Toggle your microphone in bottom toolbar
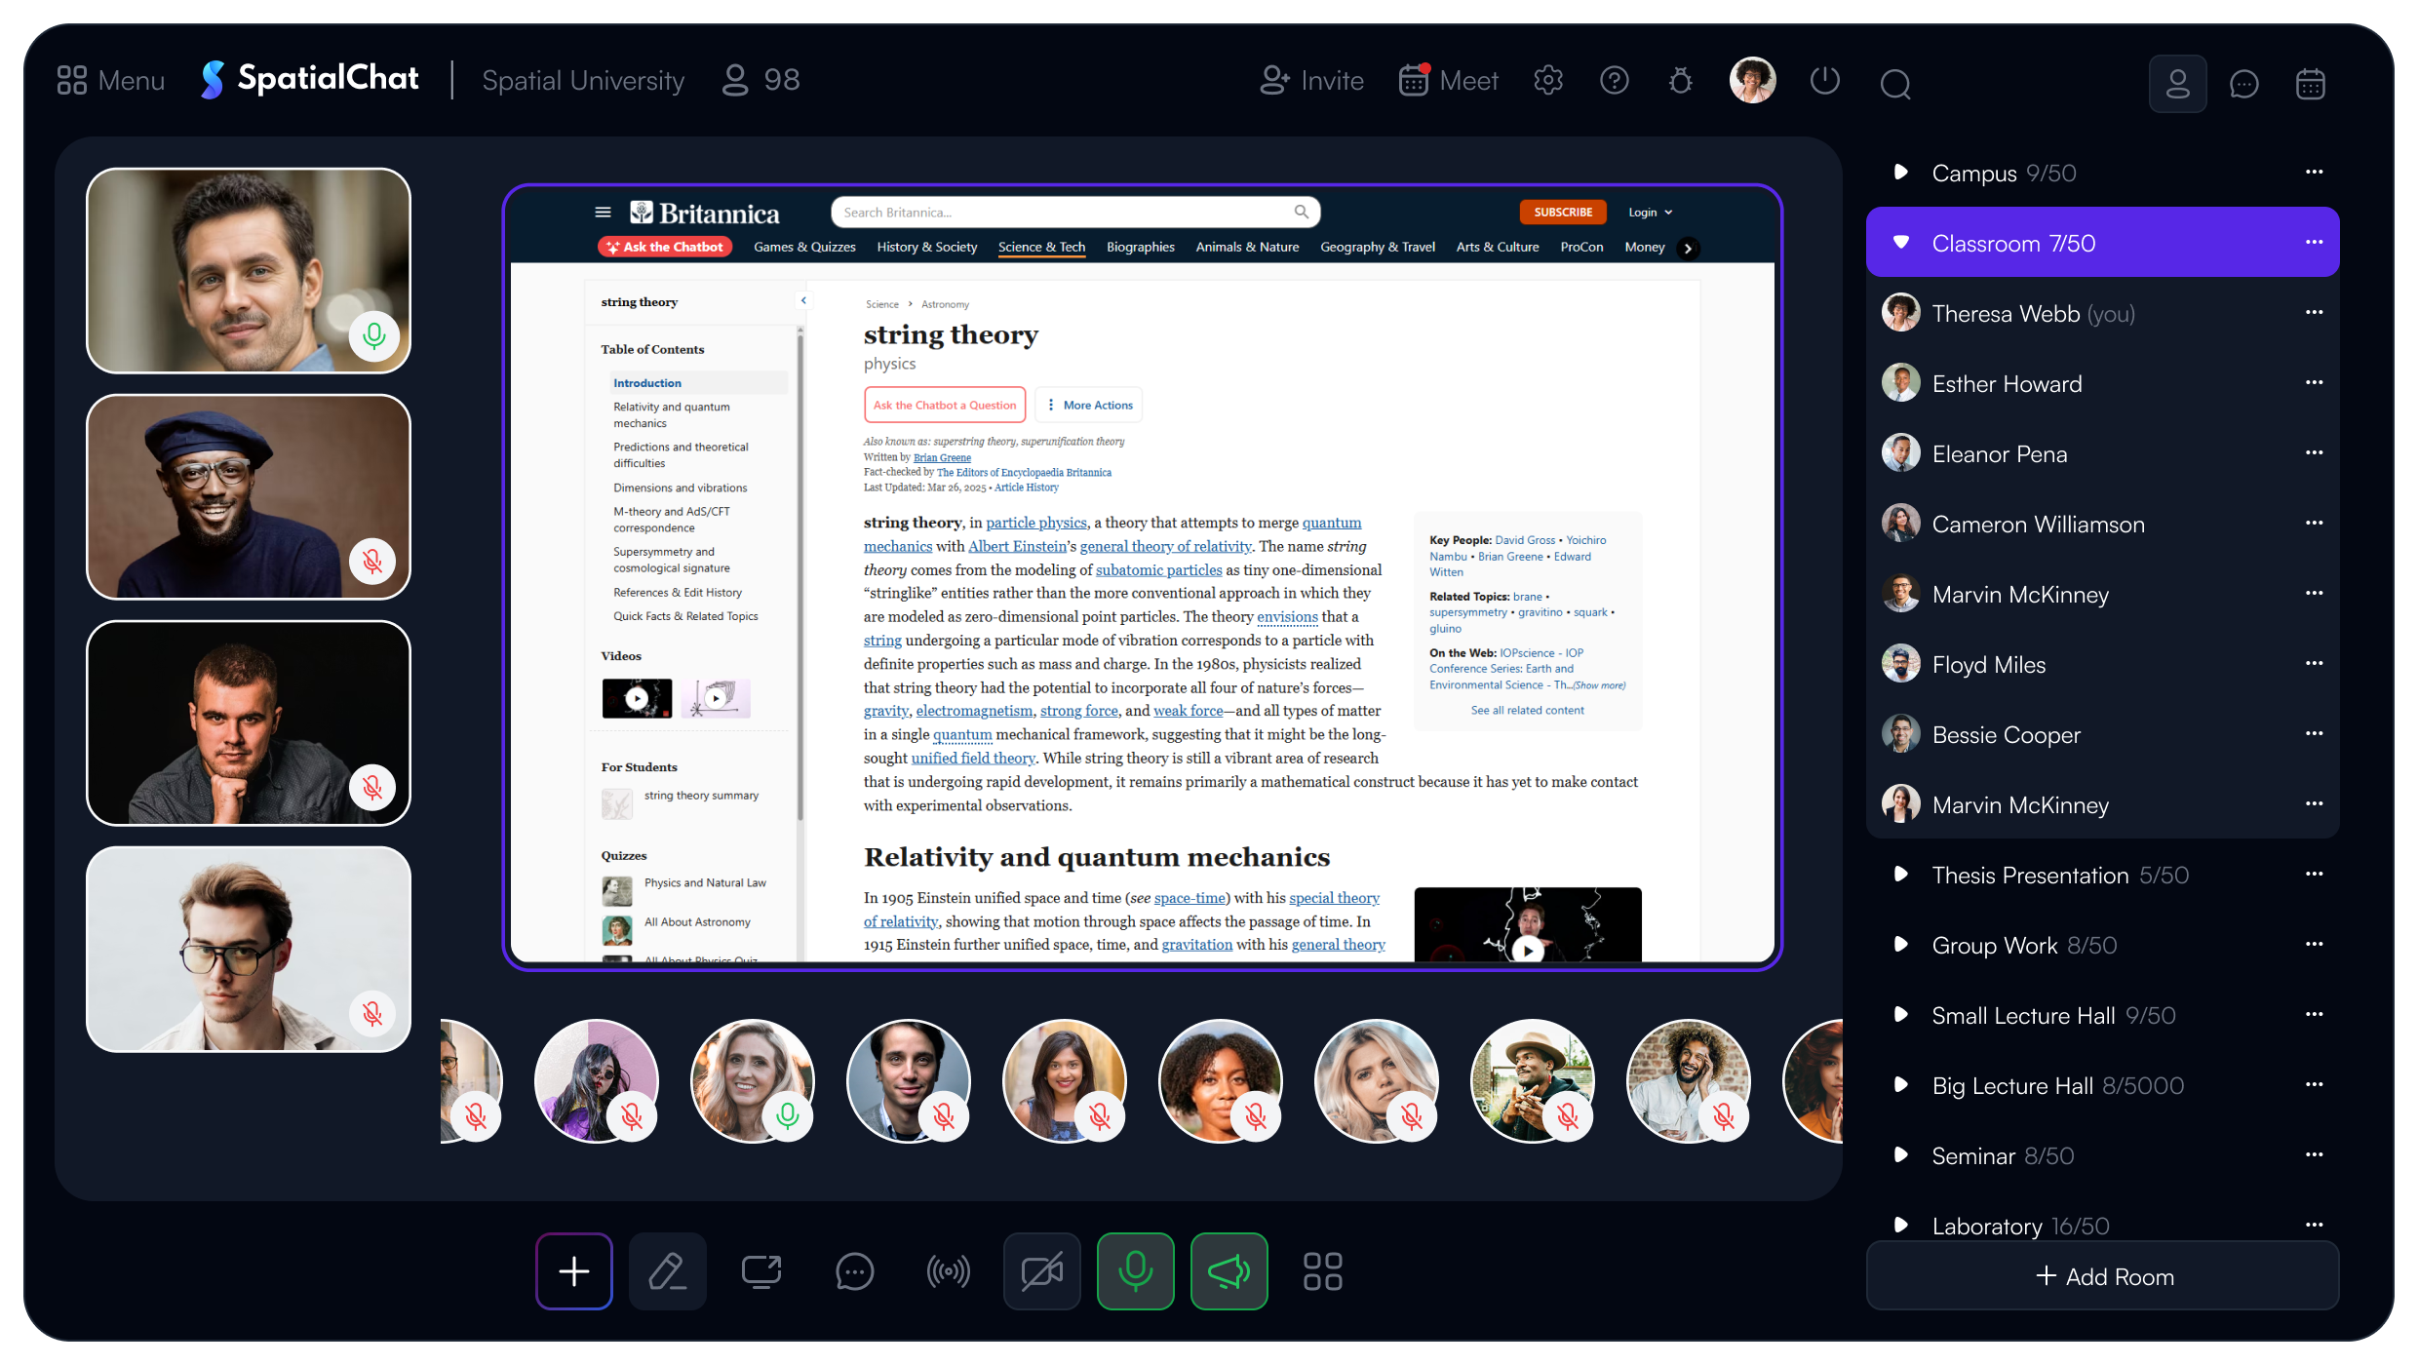 [x=1136, y=1271]
